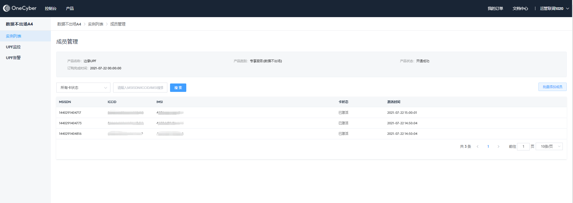The height and width of the screenshot is (203, 573).
Task: Click the 前往 page jump input box
Action: pos(523,147)
